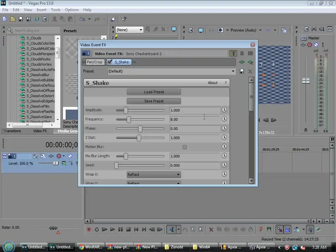Click the Pan/Crop chain button
The height and width of the screenshot is (252, 336).
coord(94,62)
